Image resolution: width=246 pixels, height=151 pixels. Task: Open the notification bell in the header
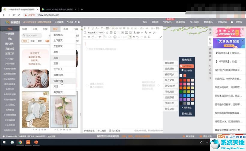coord(232,22)
